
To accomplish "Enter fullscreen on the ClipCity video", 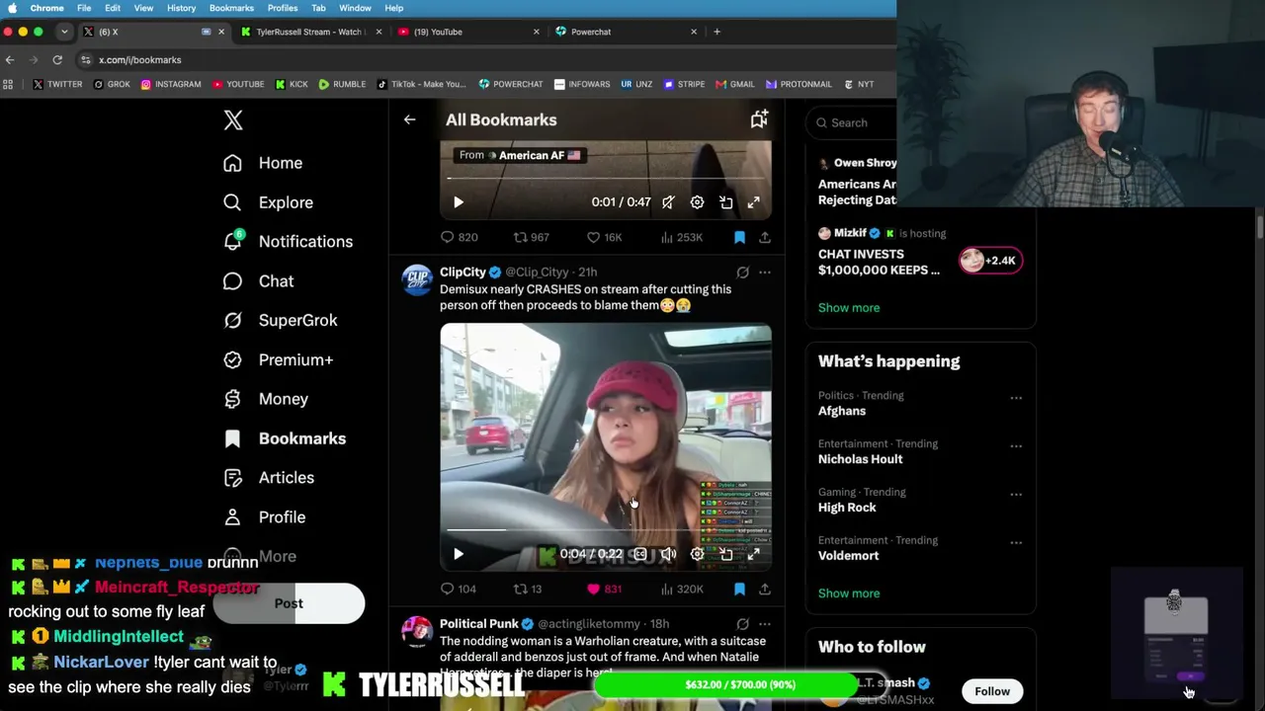I will pos(754,554).
